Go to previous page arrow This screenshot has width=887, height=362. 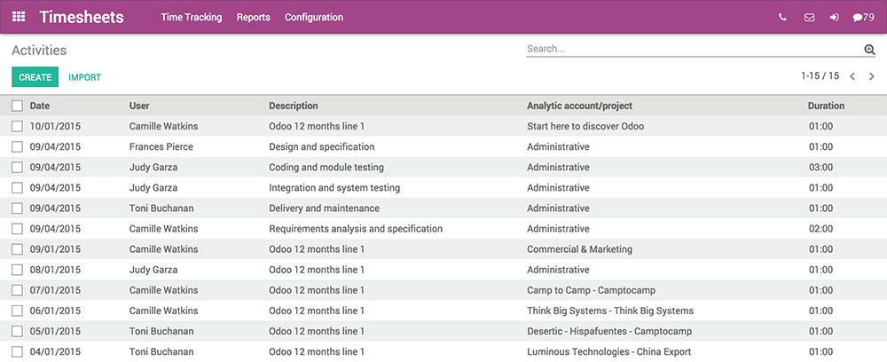[x=852, y=76]
